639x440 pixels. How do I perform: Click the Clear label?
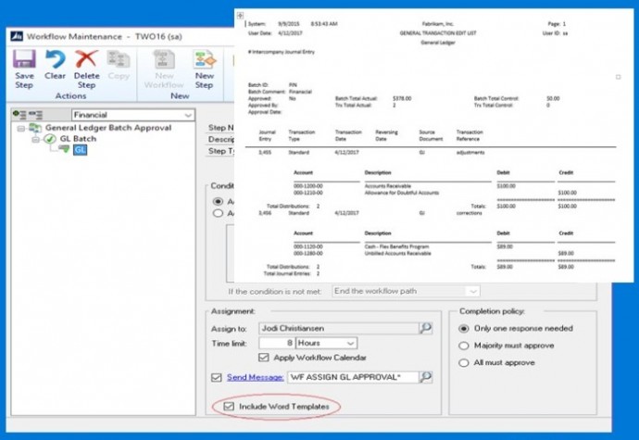55,76
